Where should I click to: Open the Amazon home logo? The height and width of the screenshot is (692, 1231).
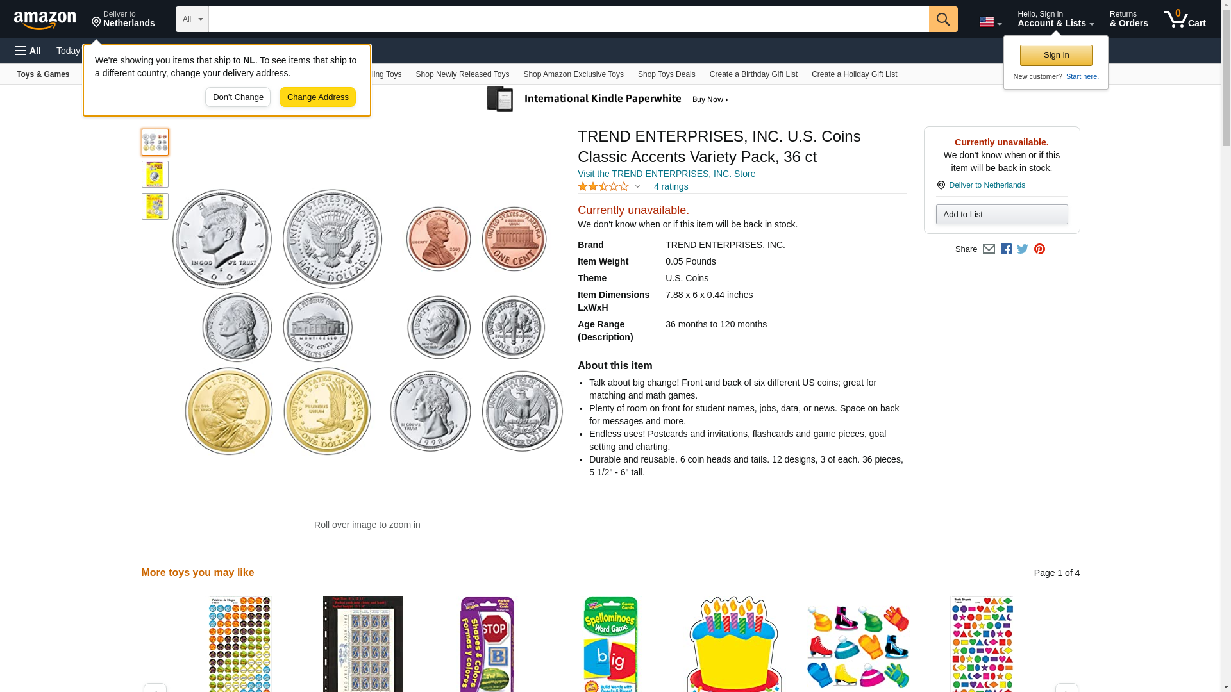coord(45,20)
